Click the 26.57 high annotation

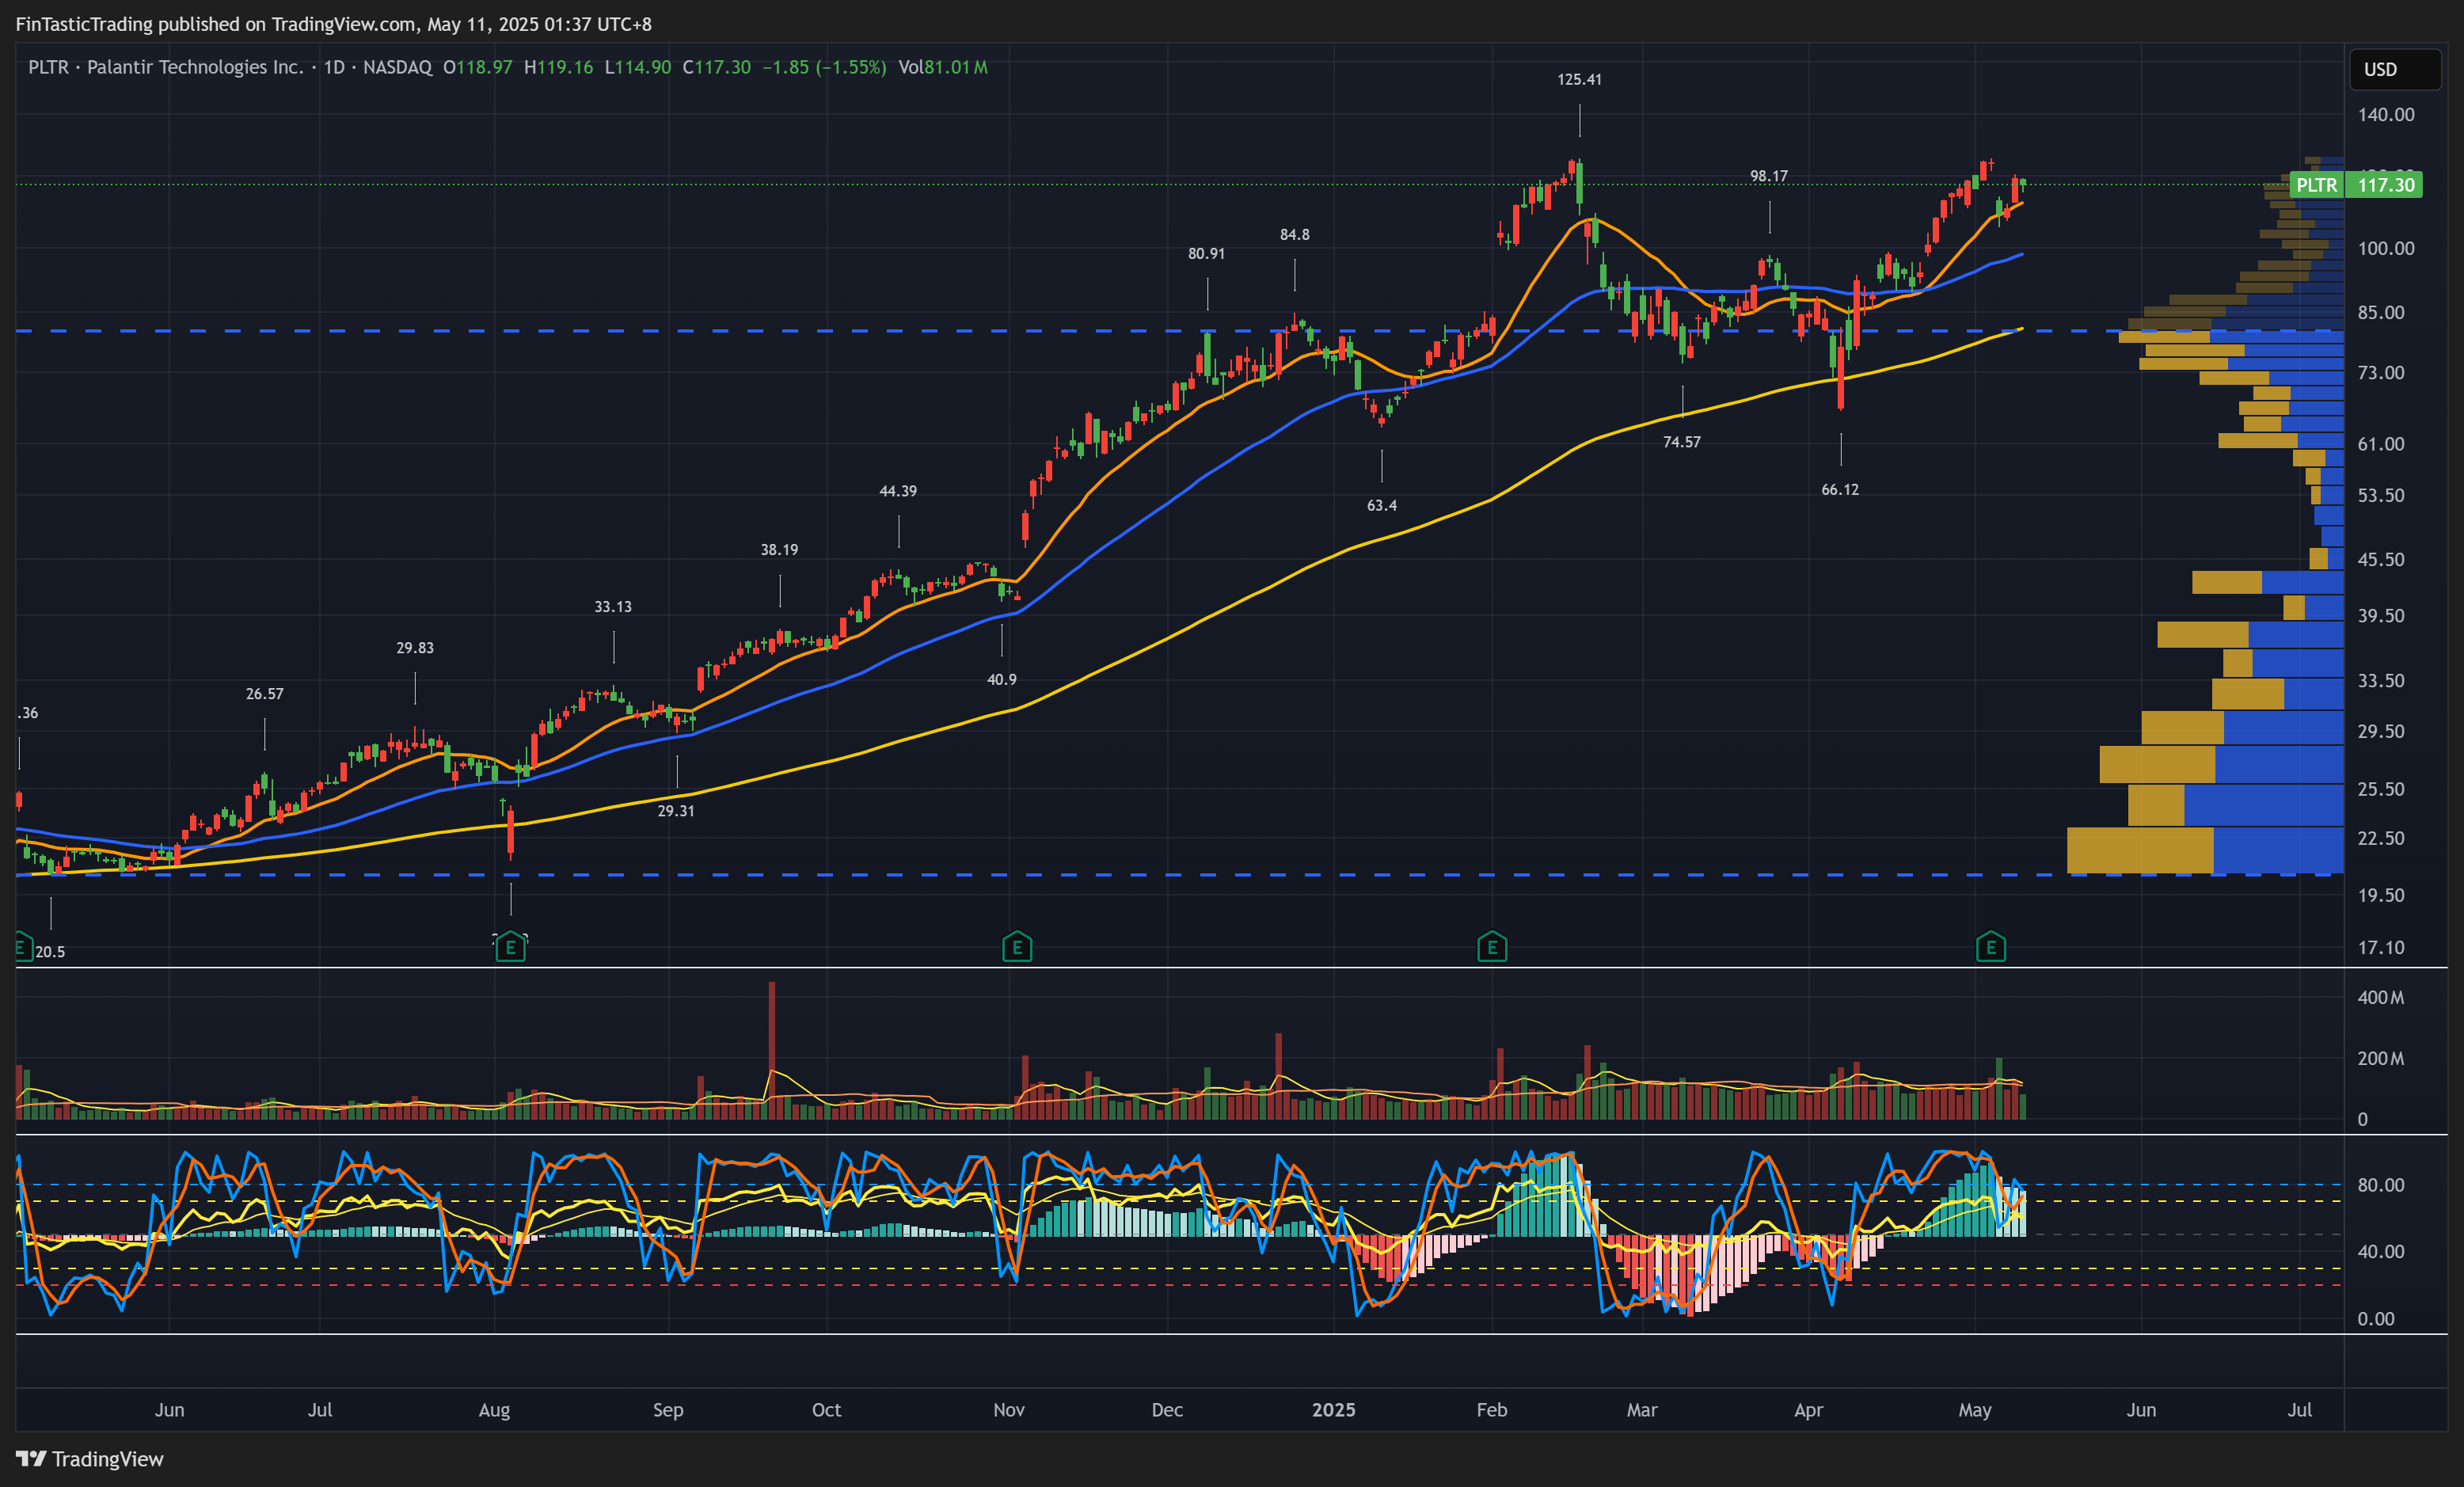[x=265, y=693]
